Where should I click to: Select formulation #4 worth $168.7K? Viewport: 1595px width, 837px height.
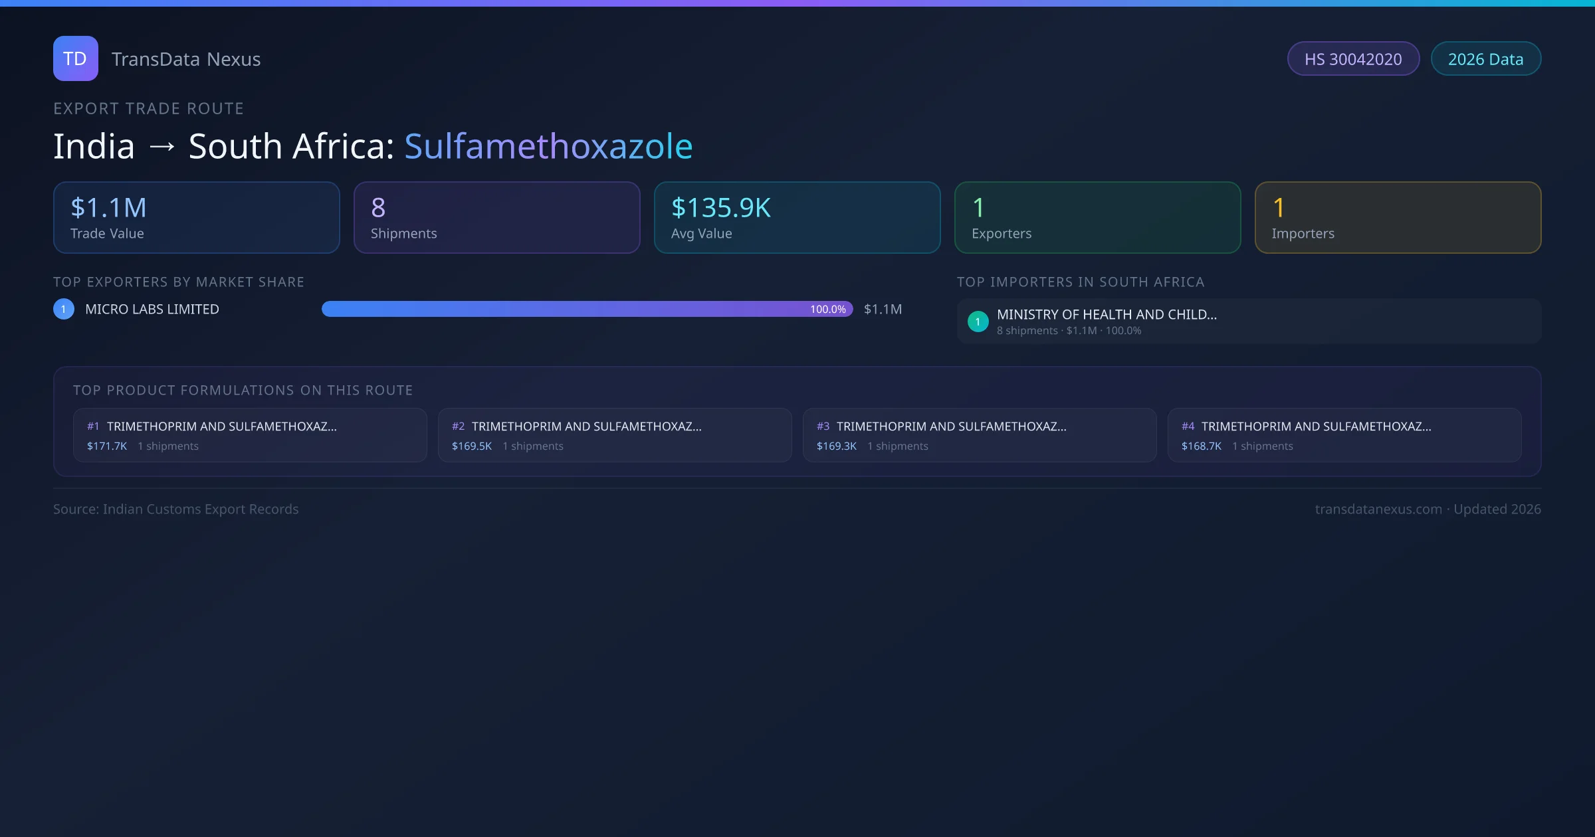point(1344,435)
